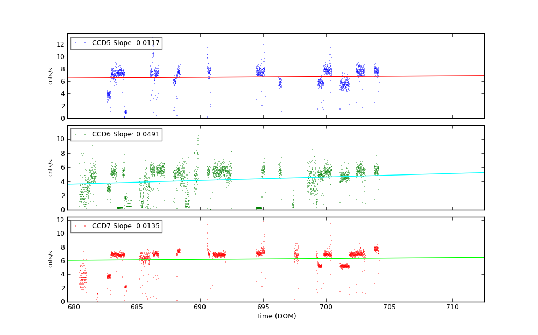Click the Time (DOM) x-axis label
The width and height of the screenshot is (538, 335).
(x=275, y=317)
